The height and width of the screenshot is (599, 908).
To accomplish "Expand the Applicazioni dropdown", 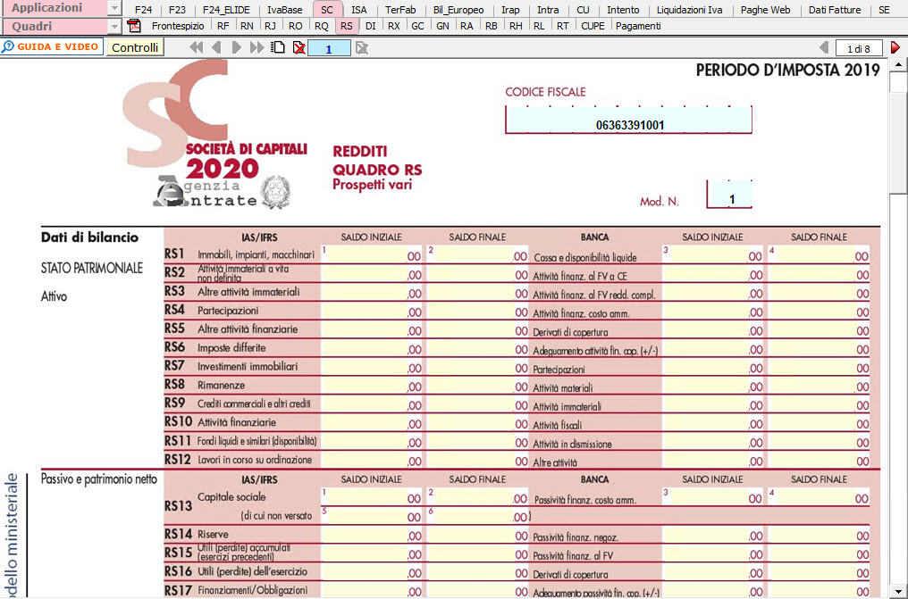I will pyautogui.click(x=114, y=8).
